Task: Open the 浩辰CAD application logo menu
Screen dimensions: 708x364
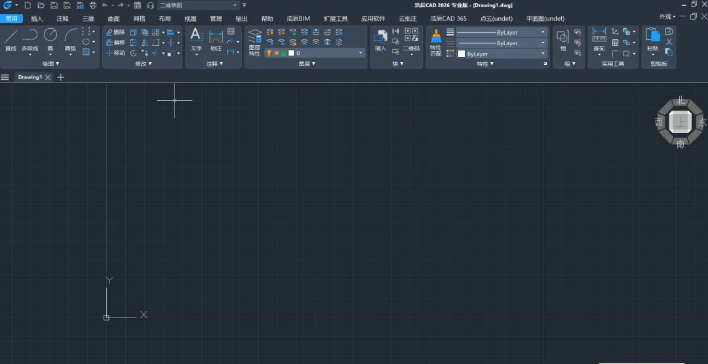Action: (8, 5)
